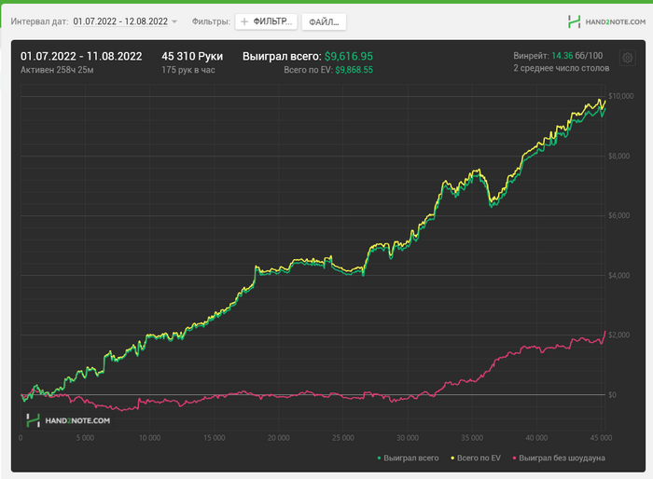The height and width of the screenshot is (479, 653).
Task: Click the $8,000 y-axis label
Action: 618,156
